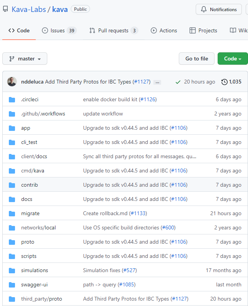The height and width of the screenshot is (306, 248).
Task: Open the proto folder name
Action: click(28, 242)
